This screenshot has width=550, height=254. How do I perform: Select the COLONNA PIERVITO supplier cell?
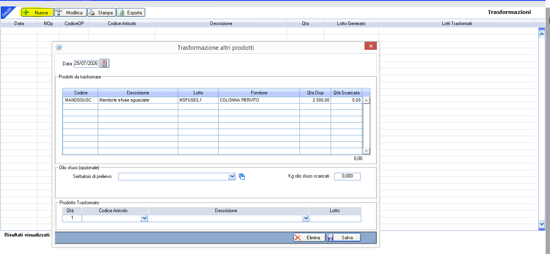(x=259, y=100)
